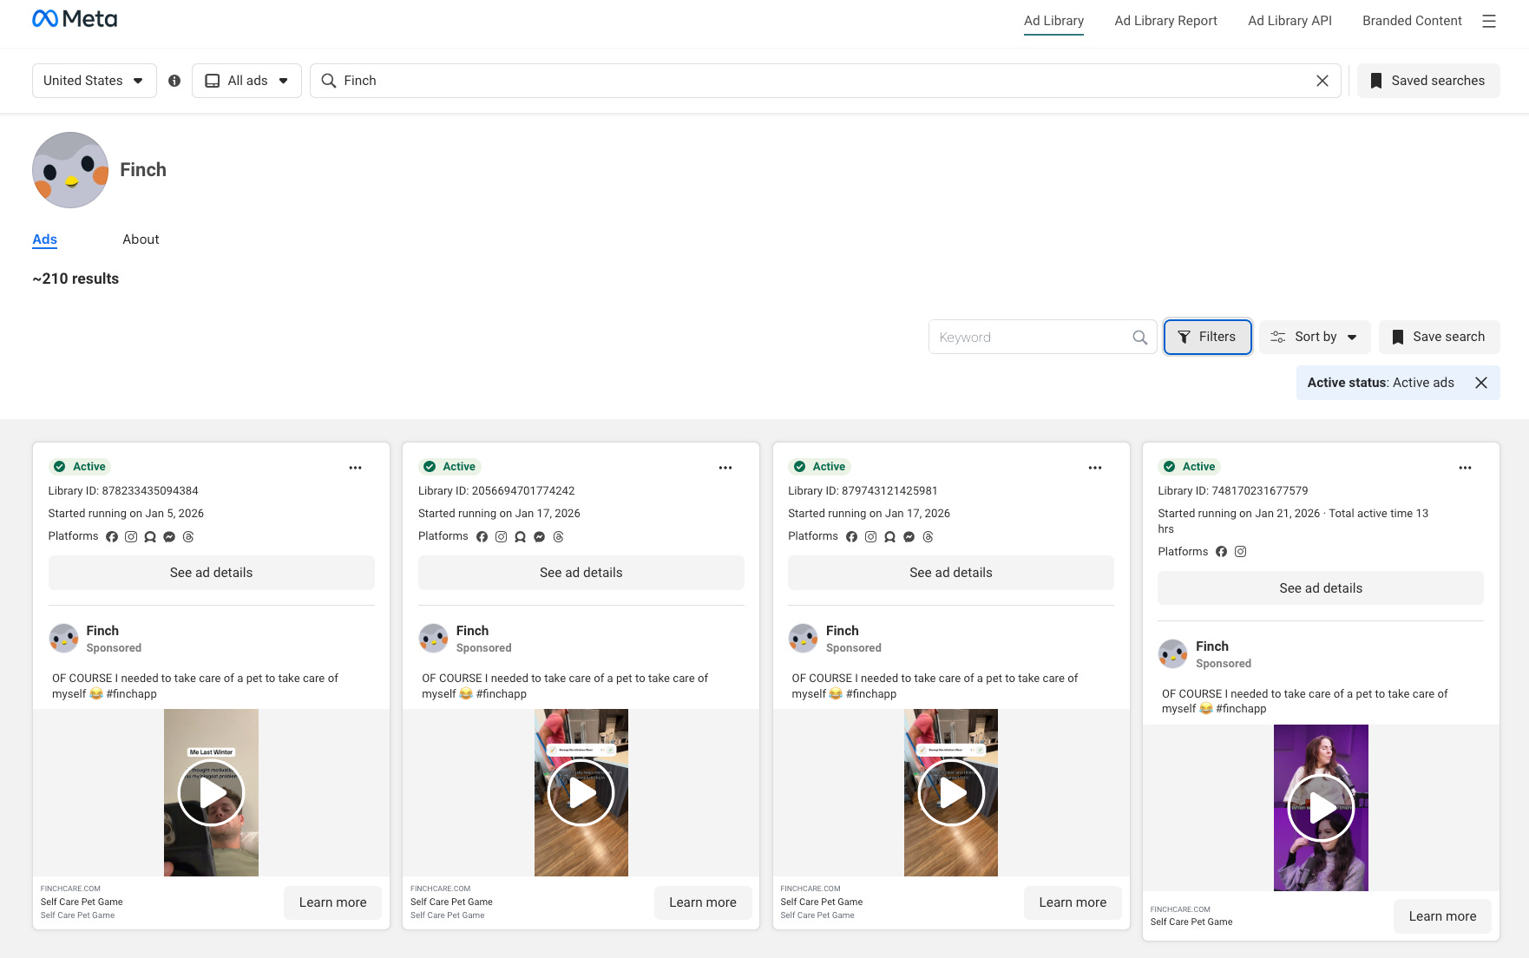This screenshot has height=958, width=1529.
Task: Click Facebook platform icon on ad 878233435094384
Action: 112,537
